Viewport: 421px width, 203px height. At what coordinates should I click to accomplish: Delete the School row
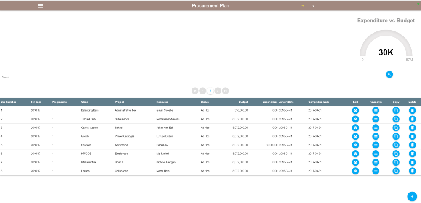click(413, 128)
